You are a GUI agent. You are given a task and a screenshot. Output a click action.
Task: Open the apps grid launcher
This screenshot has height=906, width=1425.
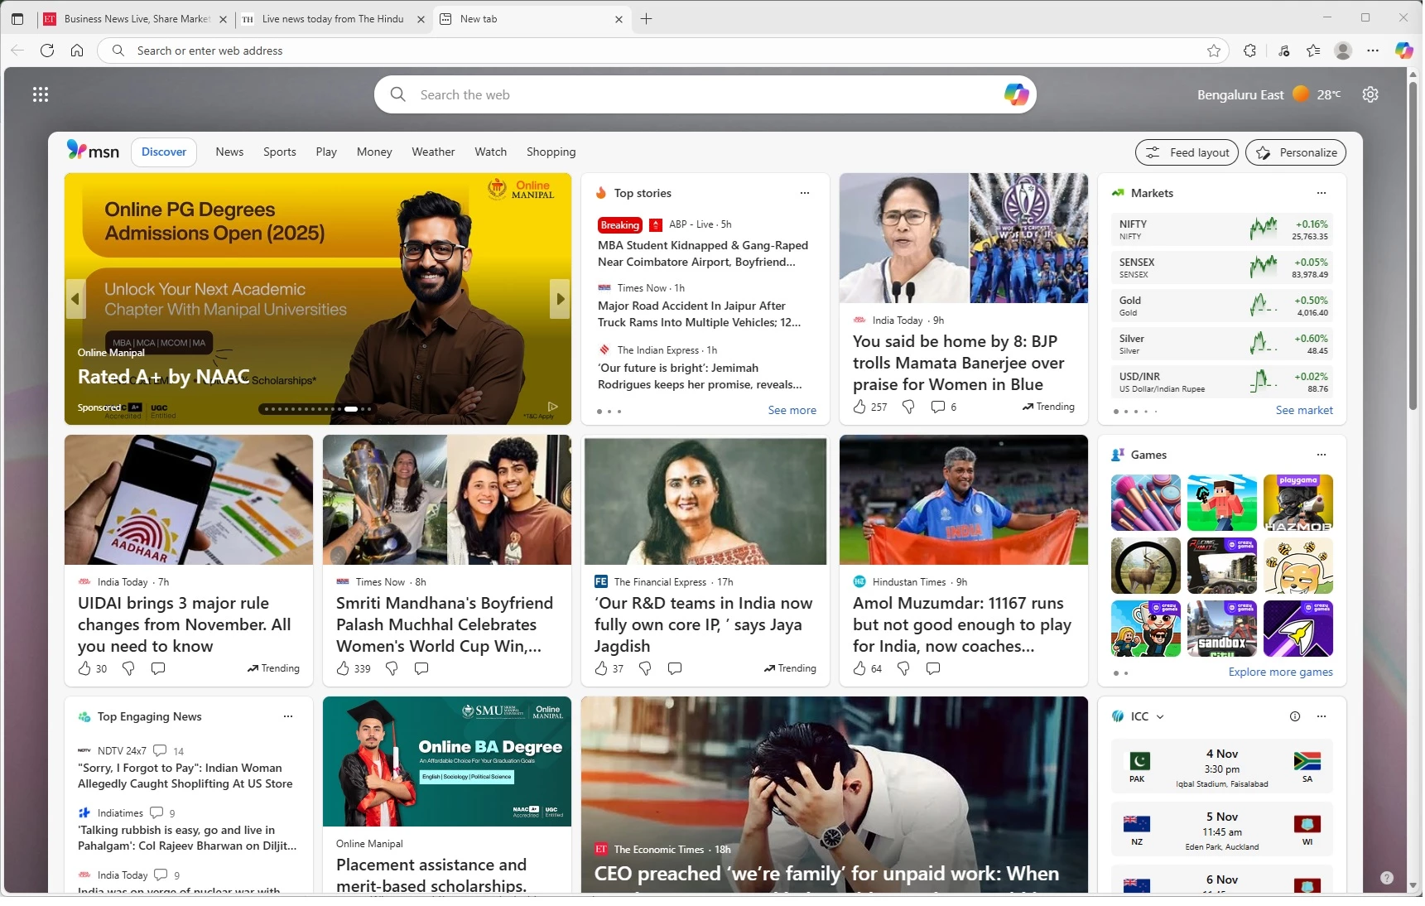click(41, 94)
